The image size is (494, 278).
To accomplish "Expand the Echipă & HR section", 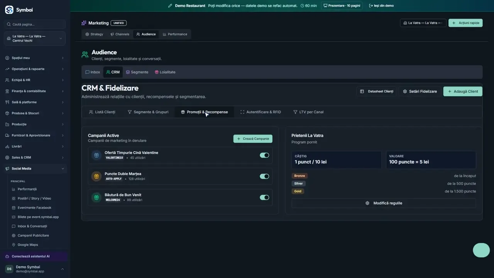I will pos(35,80).
